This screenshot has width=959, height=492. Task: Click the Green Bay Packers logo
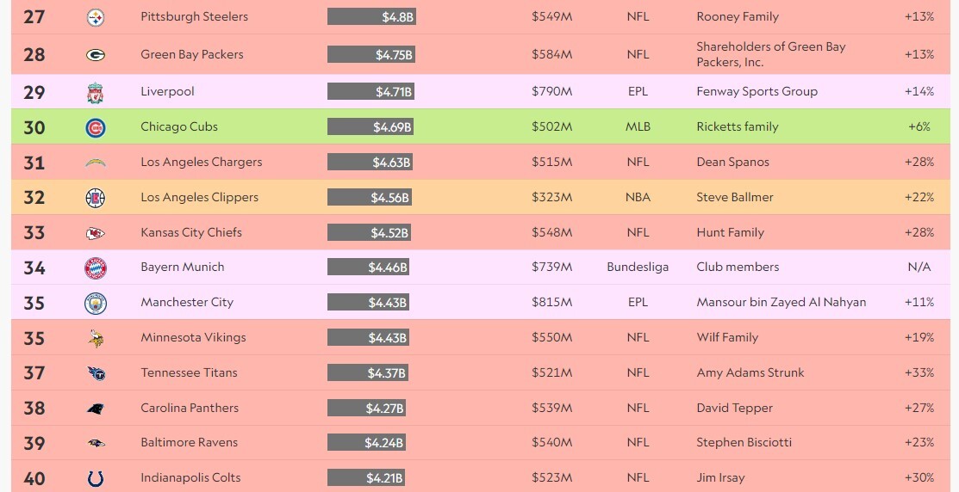[96, 55]
